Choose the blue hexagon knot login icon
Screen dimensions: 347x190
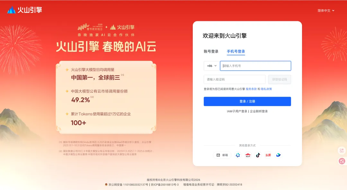tap(238, 155)
